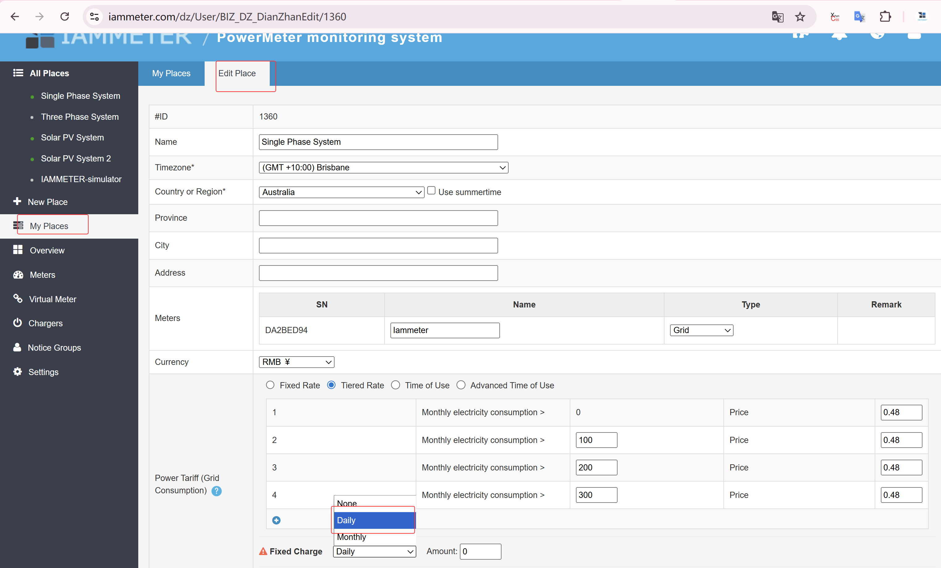Screen dimensions: 941x568
Task: Click the Power Tariff help question icon
Action: click(217, 491)
